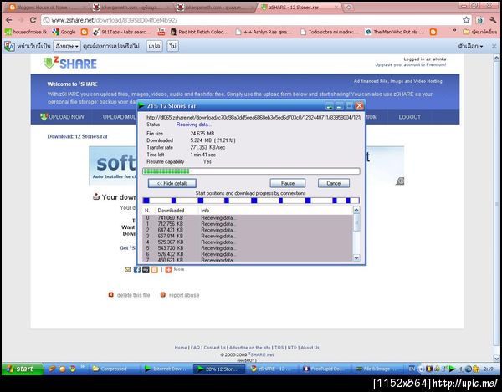Click LOGOUT in zSHARE menu
The image size is (502, 392).
click(409, 117)
